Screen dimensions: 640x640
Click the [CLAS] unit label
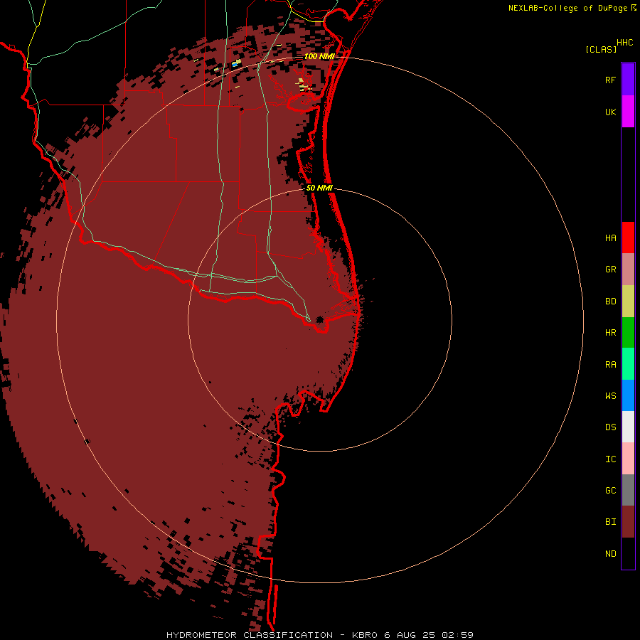click(x=601, y=49)
